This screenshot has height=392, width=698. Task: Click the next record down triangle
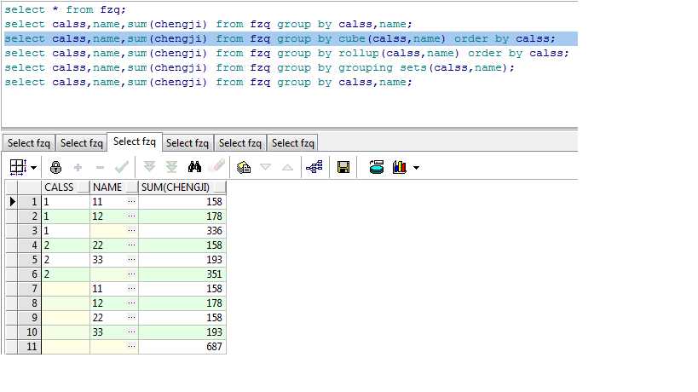[x=265, y=167]
